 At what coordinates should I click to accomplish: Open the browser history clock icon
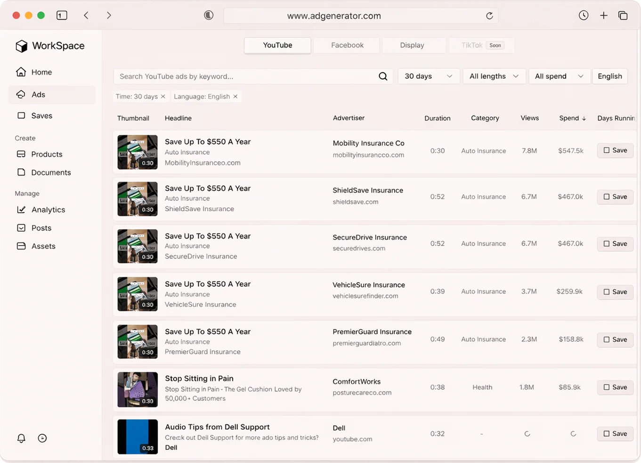click(x=584, y=16)
